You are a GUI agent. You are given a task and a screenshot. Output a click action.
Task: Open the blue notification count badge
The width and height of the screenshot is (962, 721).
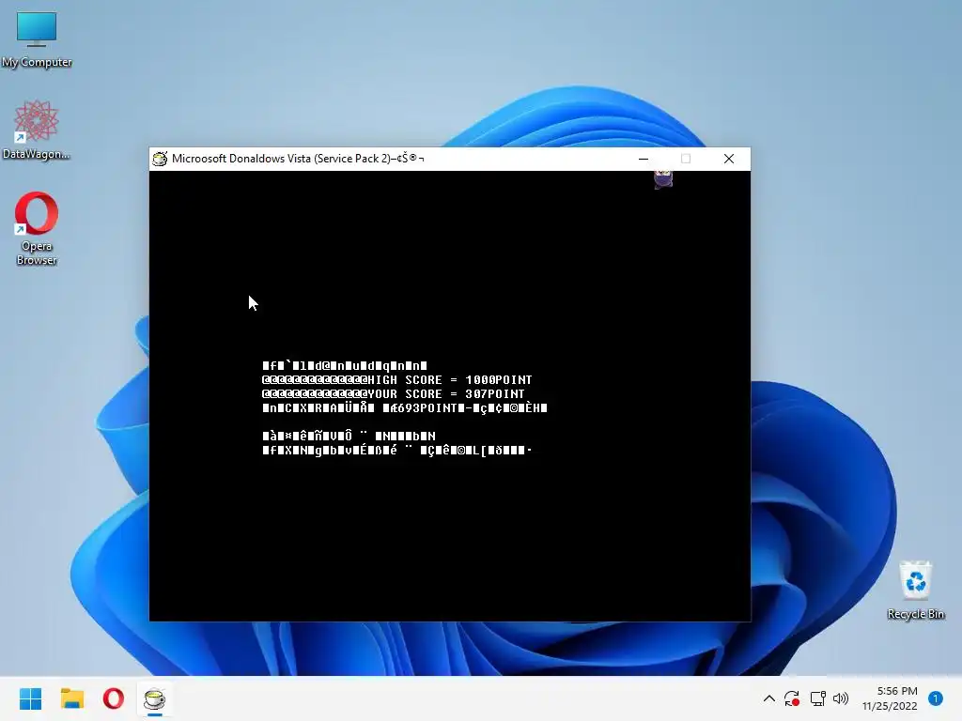(936, 698)
